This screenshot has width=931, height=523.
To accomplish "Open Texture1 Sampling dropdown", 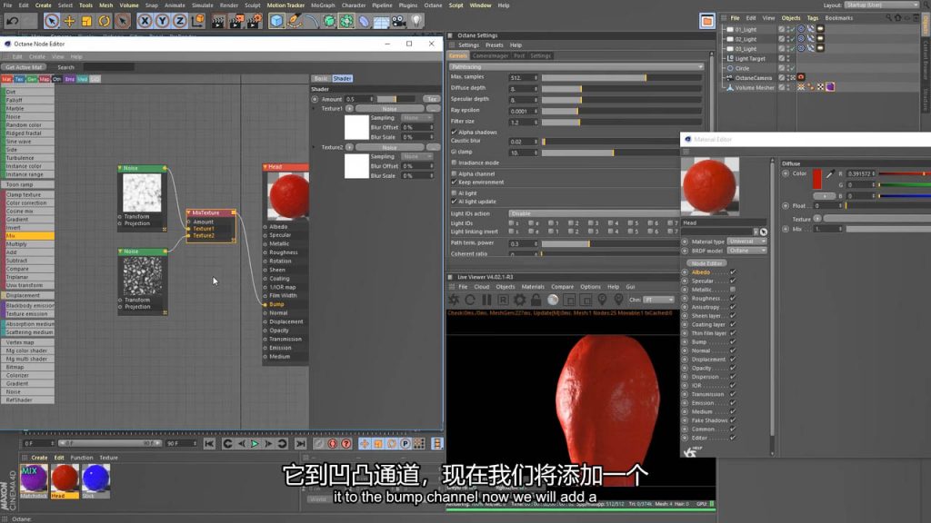I will coord(416,118).
